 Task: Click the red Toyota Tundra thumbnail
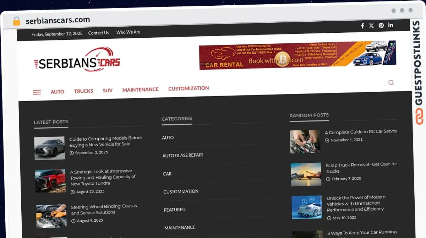click(x=50, y=181)
